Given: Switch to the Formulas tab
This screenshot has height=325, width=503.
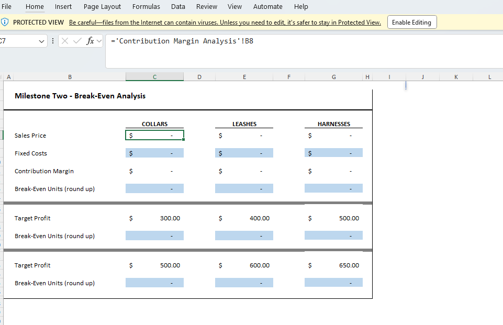Looking at the screenshot, I should [146, 6].
